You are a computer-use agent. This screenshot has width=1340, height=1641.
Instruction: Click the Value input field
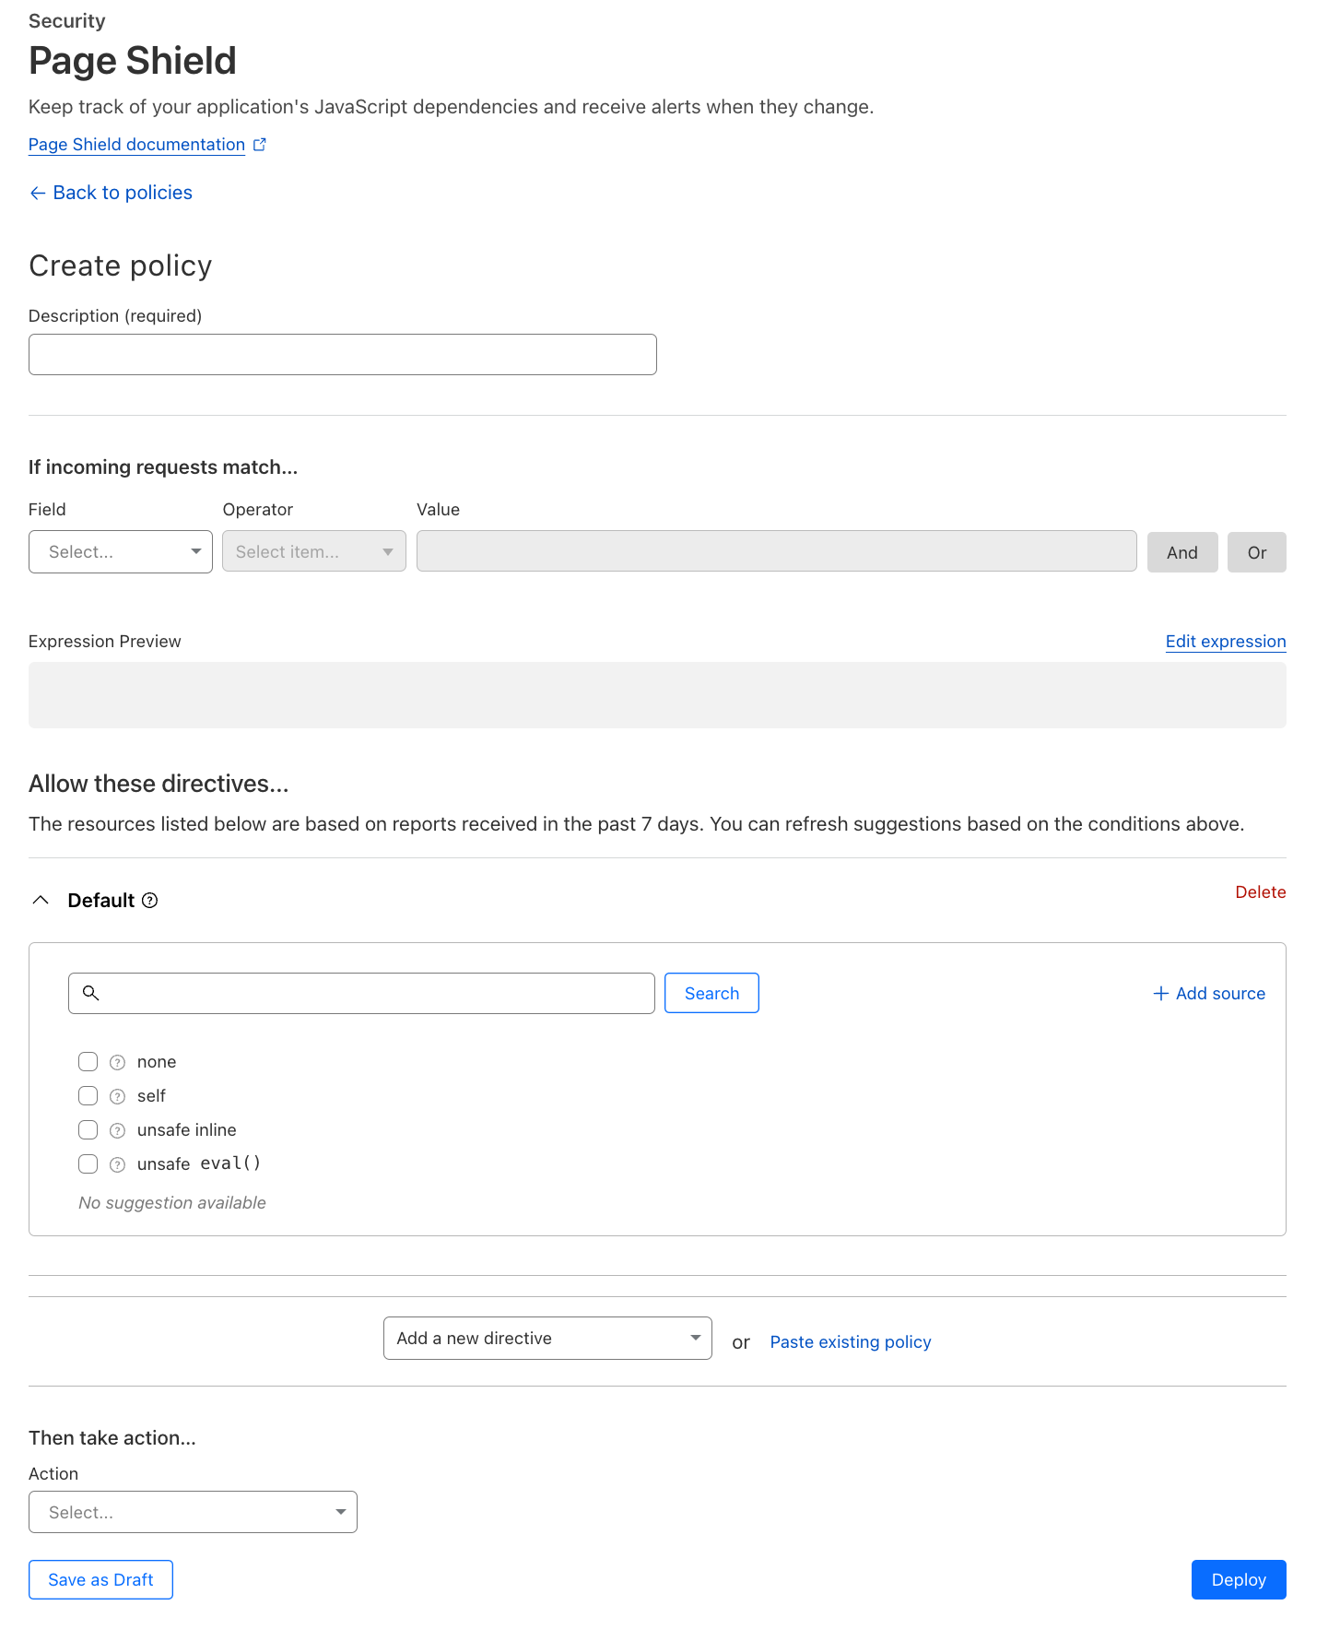pos(777,551)
